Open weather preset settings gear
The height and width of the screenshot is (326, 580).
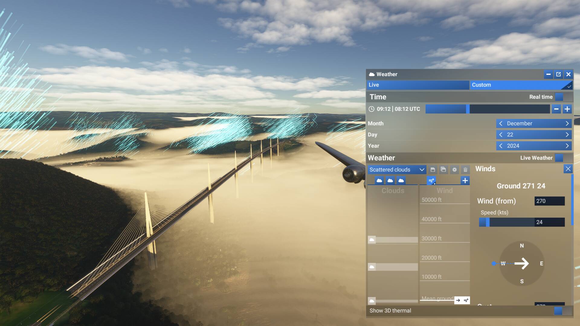click(454, 170)
